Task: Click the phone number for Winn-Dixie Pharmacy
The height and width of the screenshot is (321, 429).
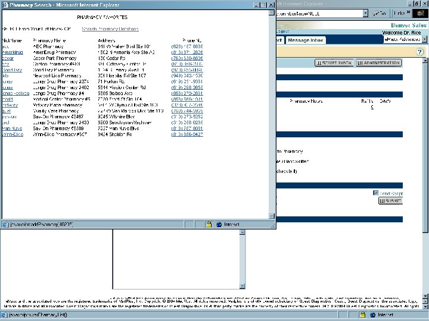Action: pos(187,134)
